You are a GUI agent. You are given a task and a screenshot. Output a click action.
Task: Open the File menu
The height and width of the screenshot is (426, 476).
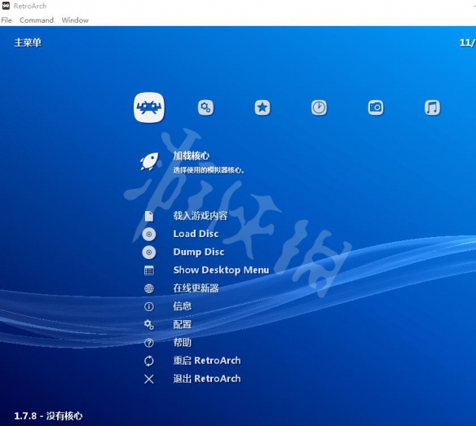click(x=7, y=20)
